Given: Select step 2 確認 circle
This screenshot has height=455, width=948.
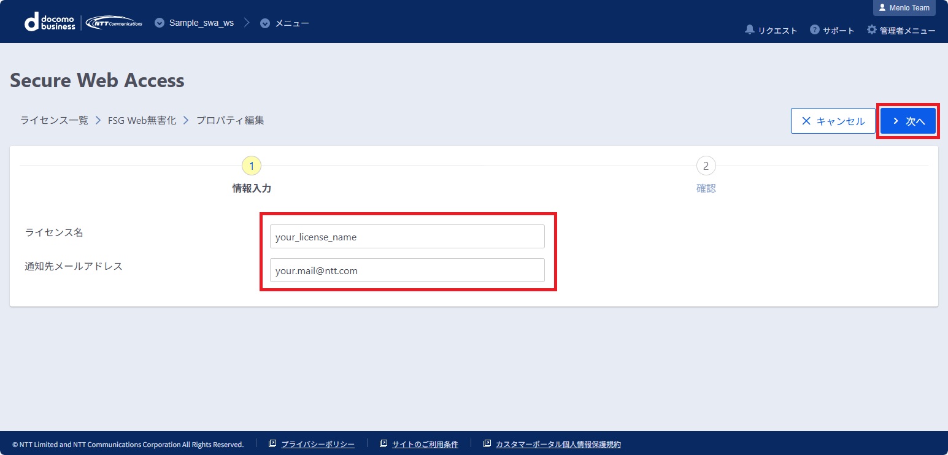Looking at the screenshot, I should point(706,166).
